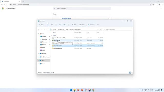Sort files by Size column header
Screen dimensions: 164x92
[x=98, y=33]
